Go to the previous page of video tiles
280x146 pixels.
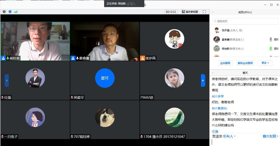pos(7,80)
